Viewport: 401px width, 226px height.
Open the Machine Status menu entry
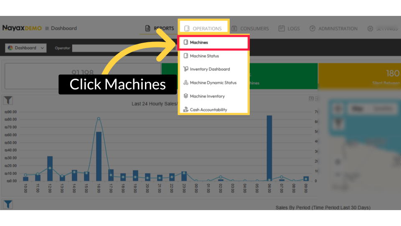(x=204, y=56)
